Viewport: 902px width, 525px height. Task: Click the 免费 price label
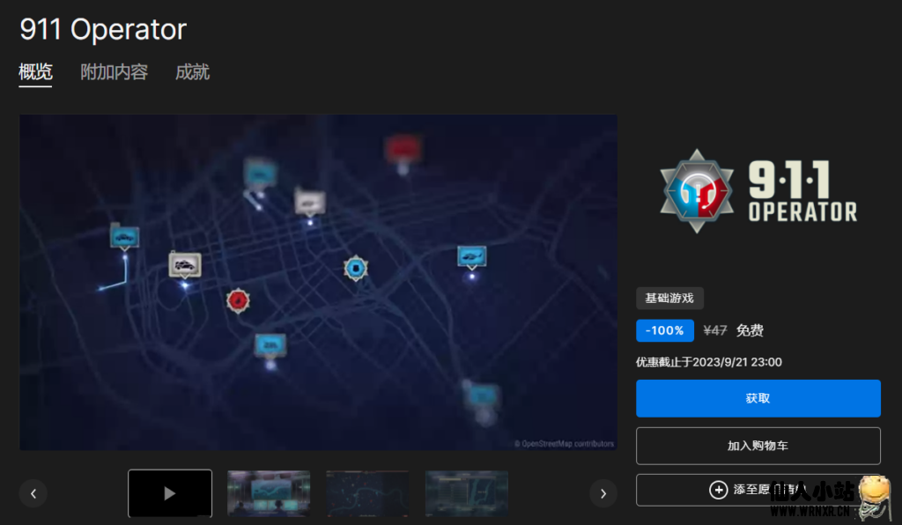[750, 330]
